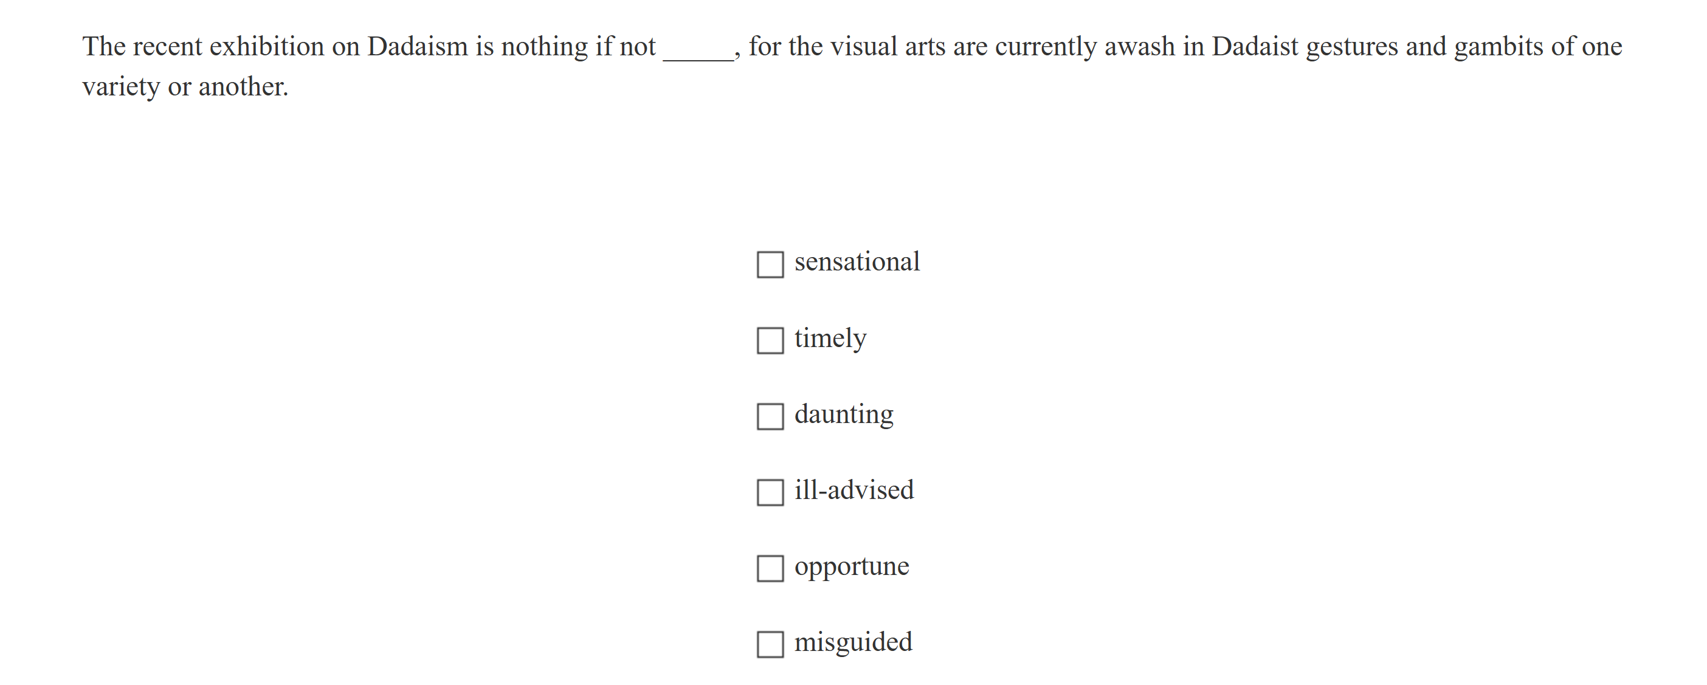Click the 'opportune' answer label text
The image size is (1707, 685).
[x=851, y=566]
